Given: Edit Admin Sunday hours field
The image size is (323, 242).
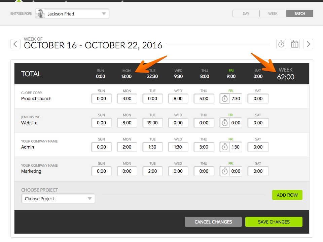Looking at the screenshot, I should 102,147.
